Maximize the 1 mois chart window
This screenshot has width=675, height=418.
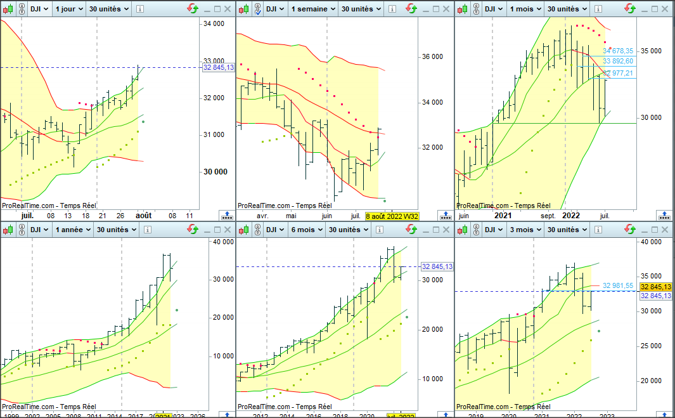[x=655, y=9]
